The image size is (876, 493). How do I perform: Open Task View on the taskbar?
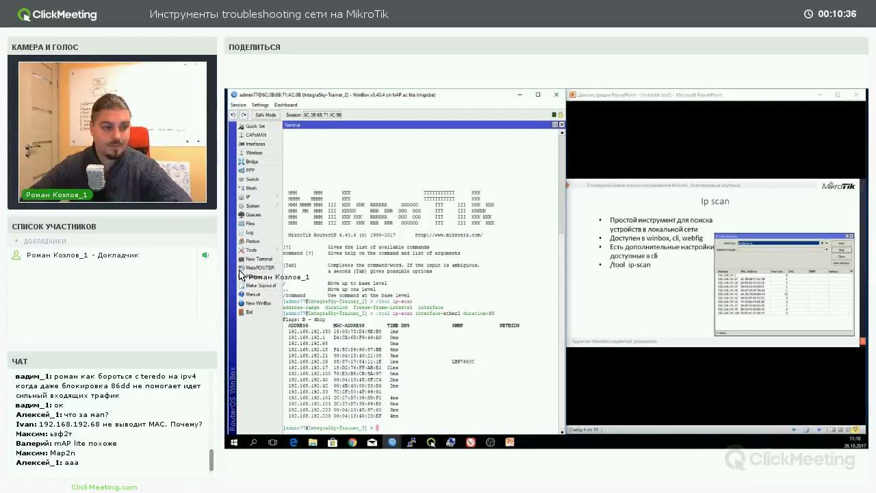(273, 443)
